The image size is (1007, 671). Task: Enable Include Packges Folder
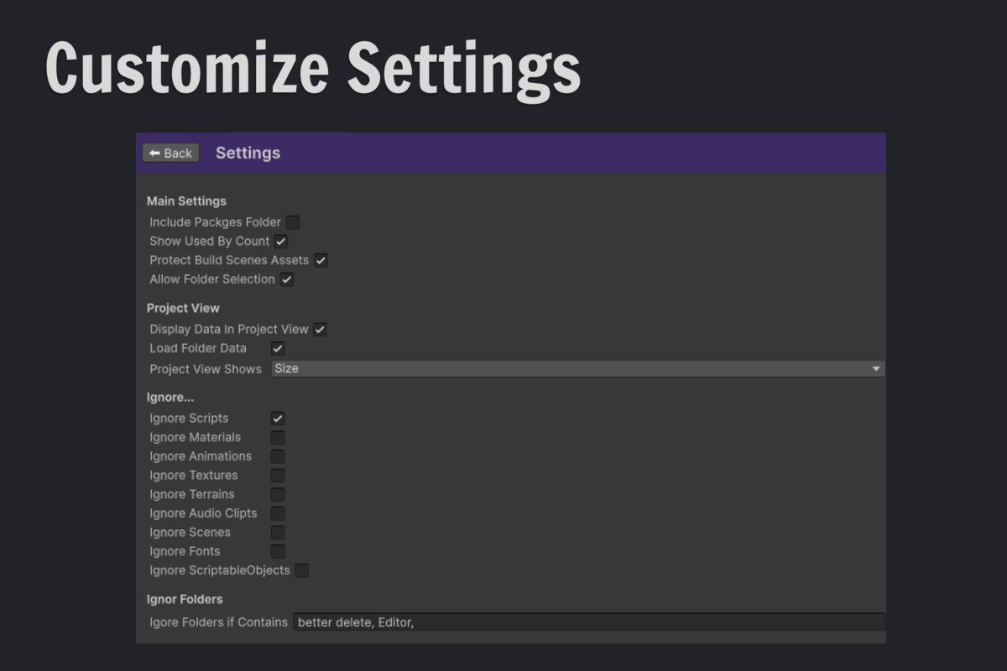click(293, 221)
